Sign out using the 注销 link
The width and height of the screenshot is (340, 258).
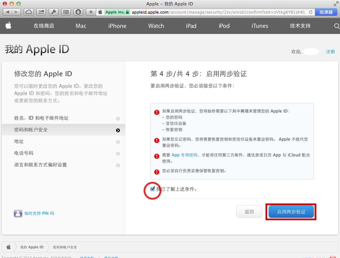[x=330, y=51]
